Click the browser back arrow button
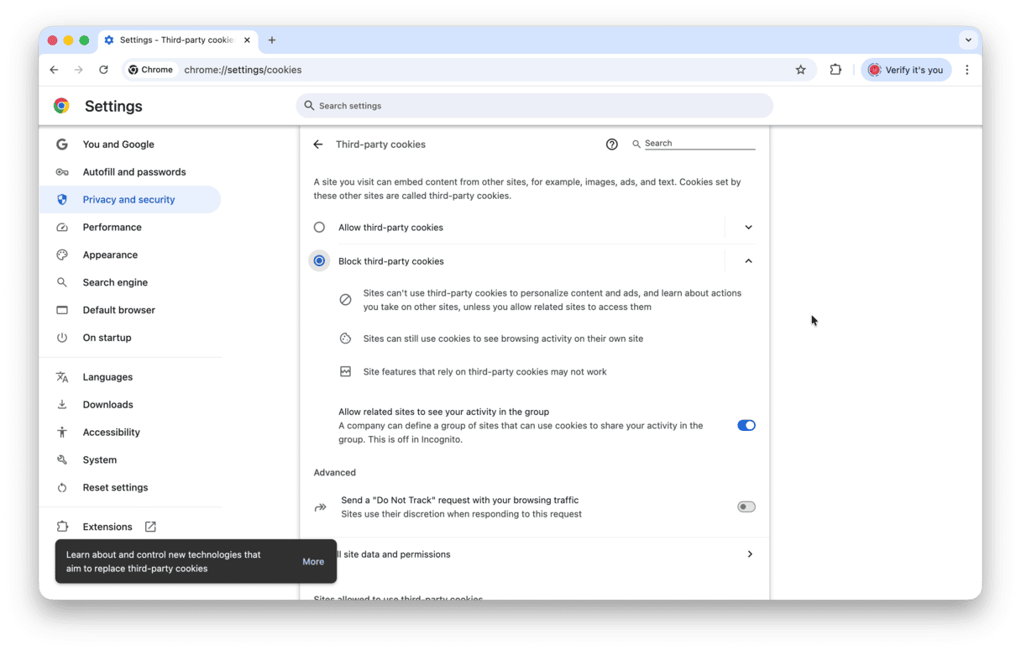This screenshot has width=1021, height=651. [x=54, y=70]
